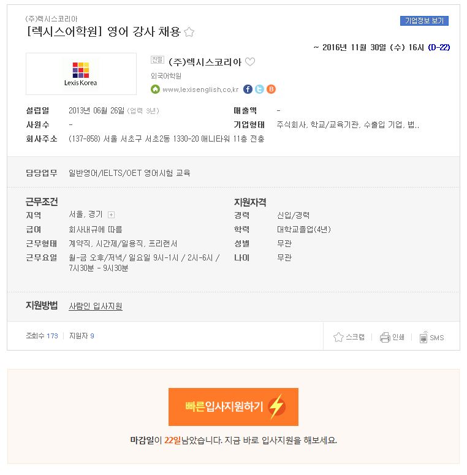Open the orange blog icon link

[x=271, y=89]
